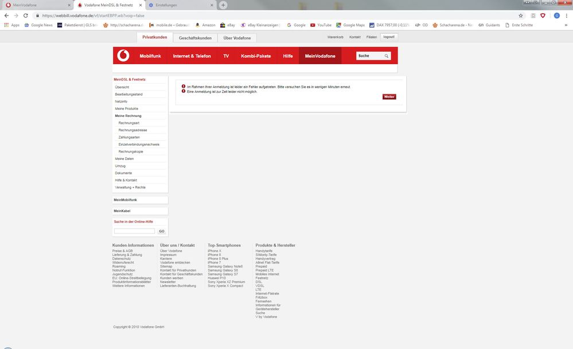Click the GO button for help search
This screenshot has height=349, width=573.
pyautogui.click(x=162, y=231)
